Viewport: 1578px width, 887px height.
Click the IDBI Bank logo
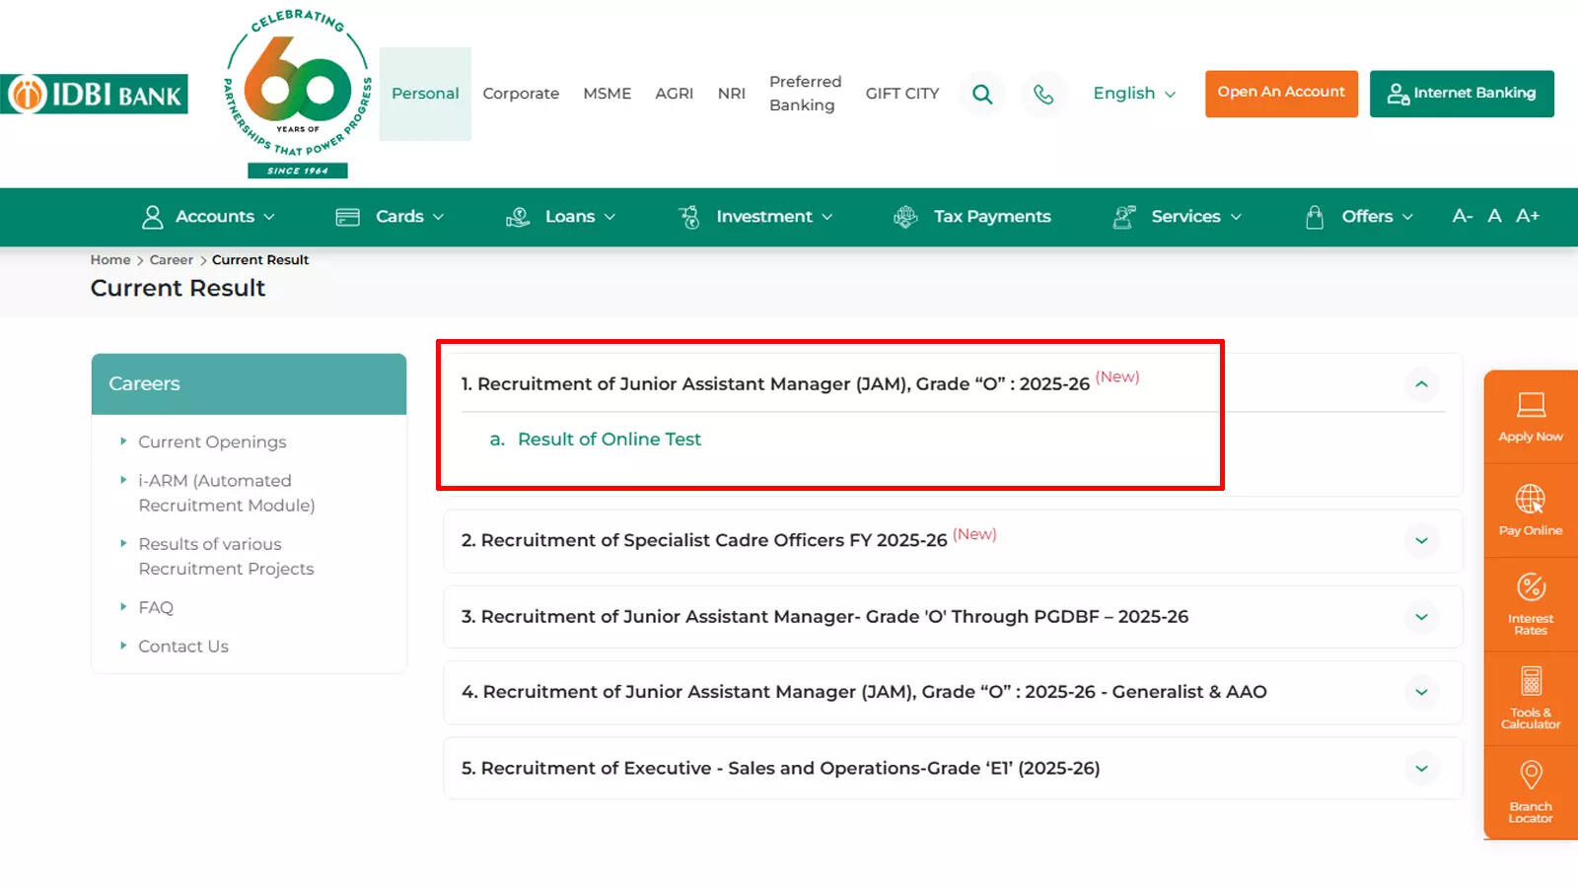click(95, 95)
